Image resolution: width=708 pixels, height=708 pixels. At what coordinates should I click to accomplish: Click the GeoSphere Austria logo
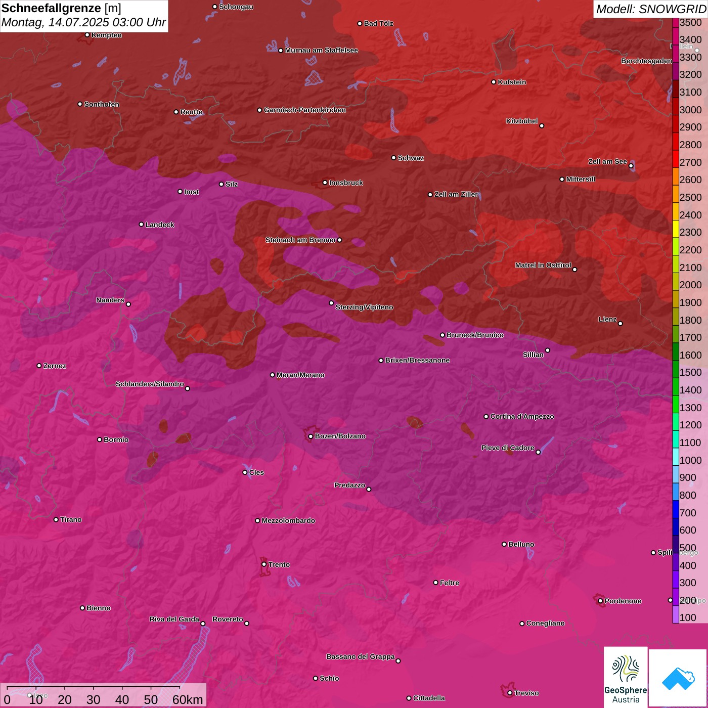[x=626, y=678]
